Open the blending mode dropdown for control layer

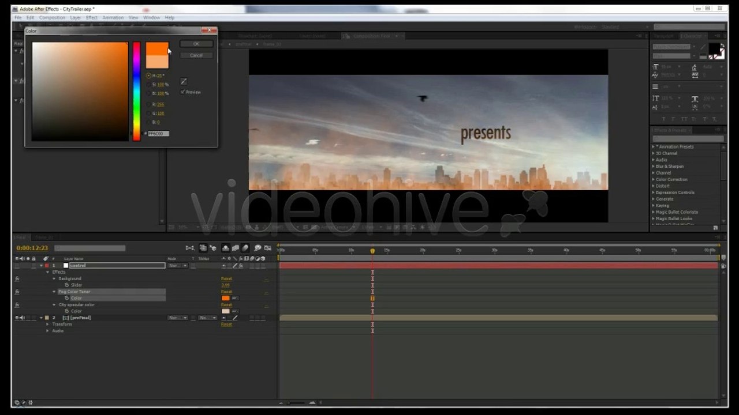pyautogui.click(x=177, y=266)
